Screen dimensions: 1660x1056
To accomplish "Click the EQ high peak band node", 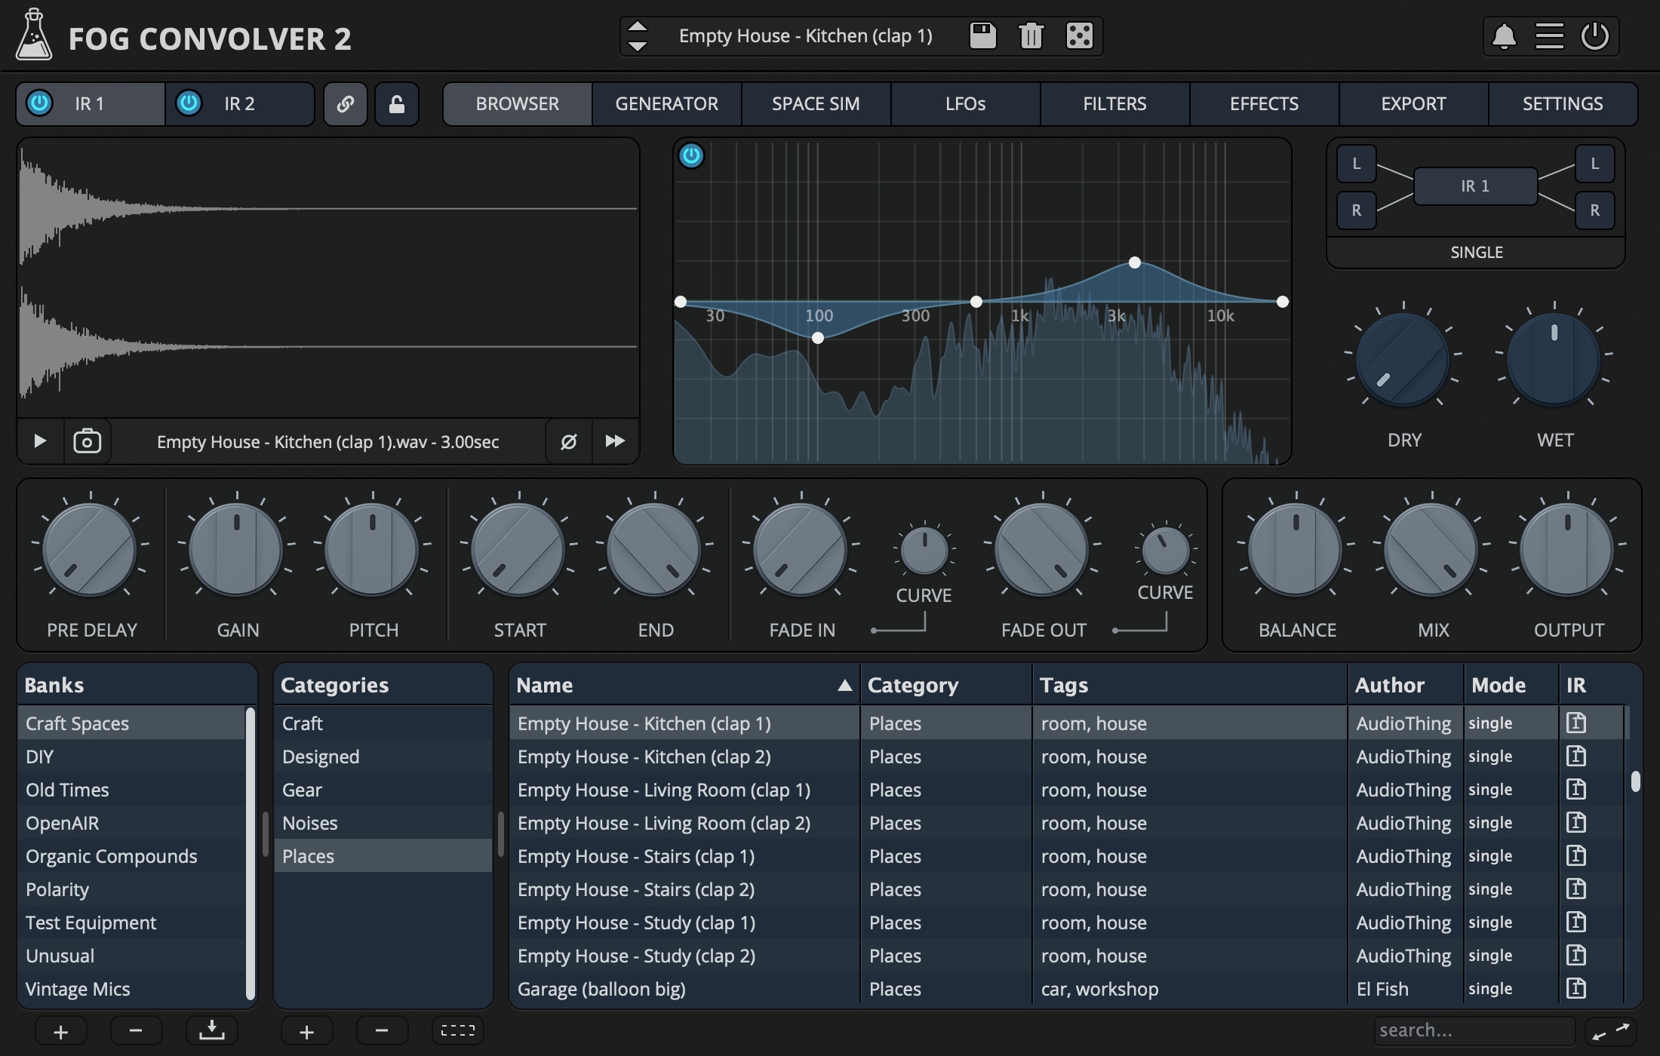I will click(x=1135, y=262).
